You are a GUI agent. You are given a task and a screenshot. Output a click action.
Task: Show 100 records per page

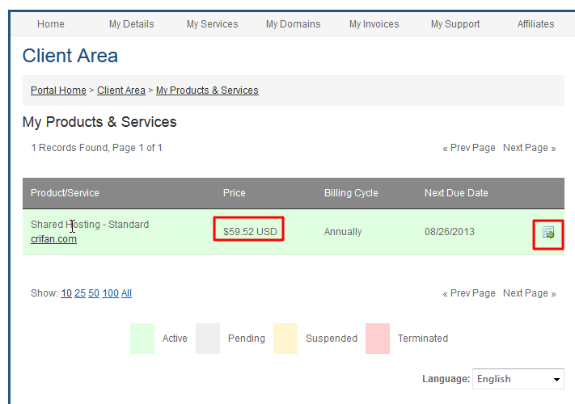(x=110, y=293)
